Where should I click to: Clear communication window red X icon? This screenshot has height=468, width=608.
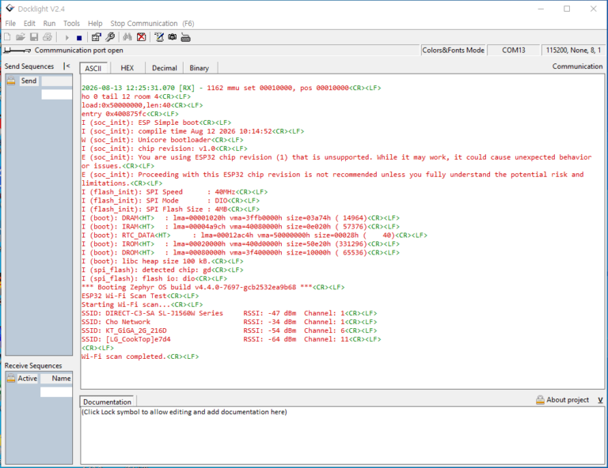click(142, 37)
